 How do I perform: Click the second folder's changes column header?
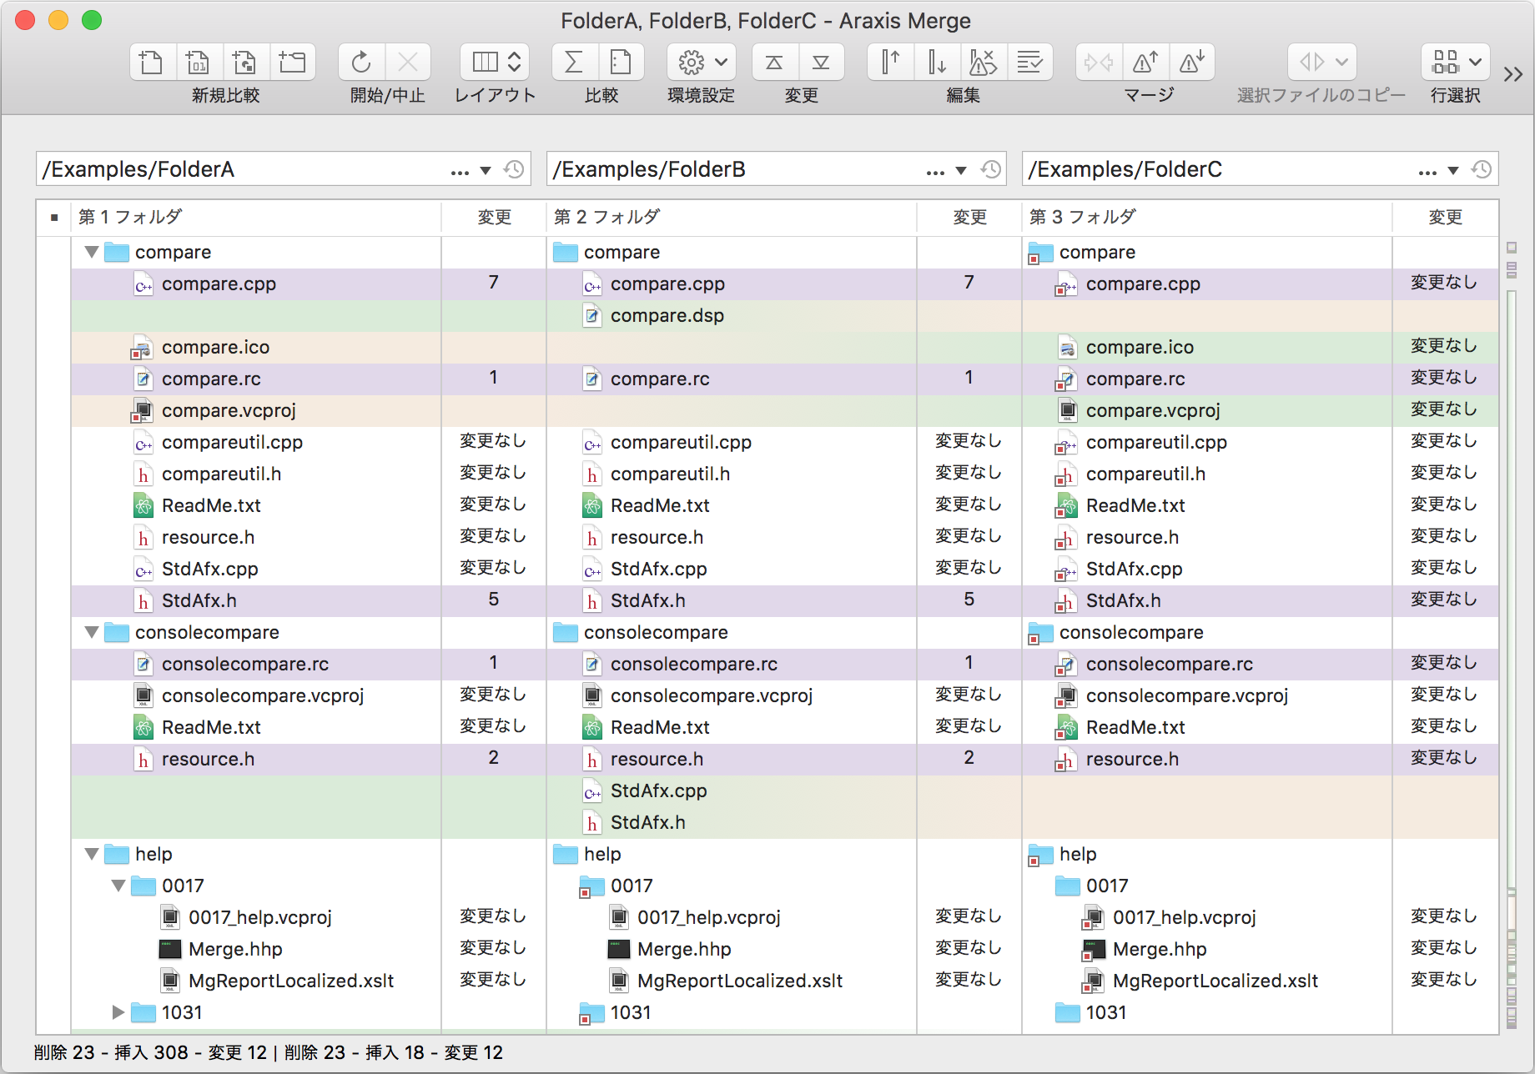969,218
